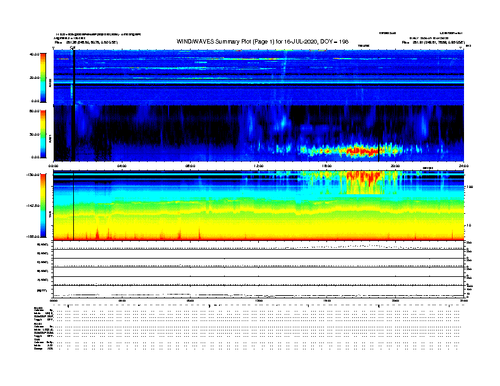Click the Cal marker label above RAD2 panel
Viewport: 500px width, 386px height.
click(x=73, y=47)
